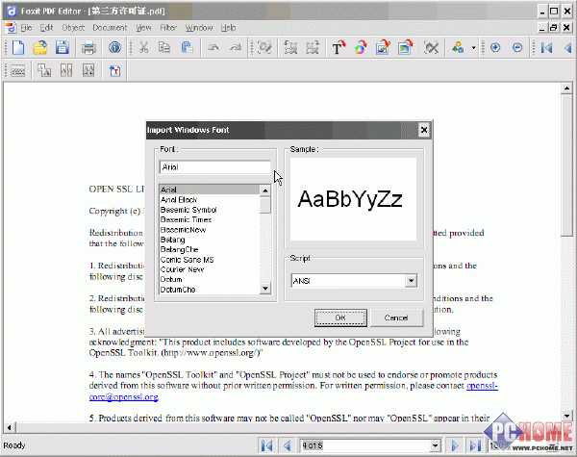Open the shapes icon dropdown arrow
This screenshot has height=457, width=577.
(473, 48)
